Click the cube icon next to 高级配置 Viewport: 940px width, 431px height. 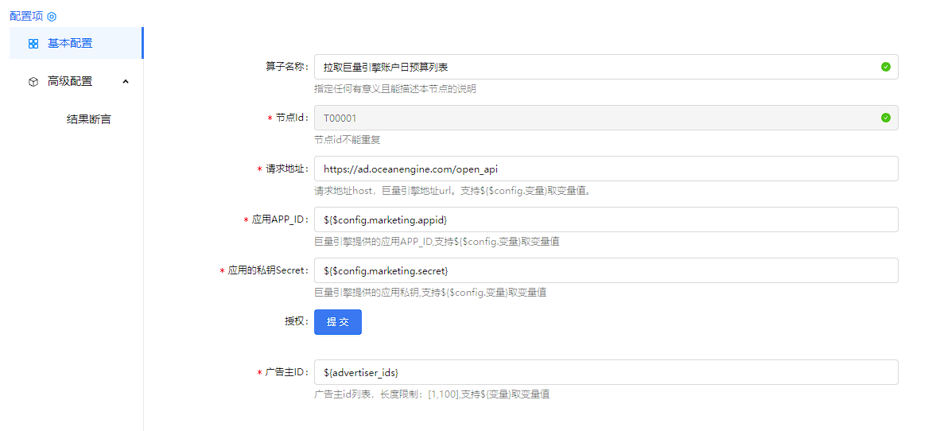33,81
